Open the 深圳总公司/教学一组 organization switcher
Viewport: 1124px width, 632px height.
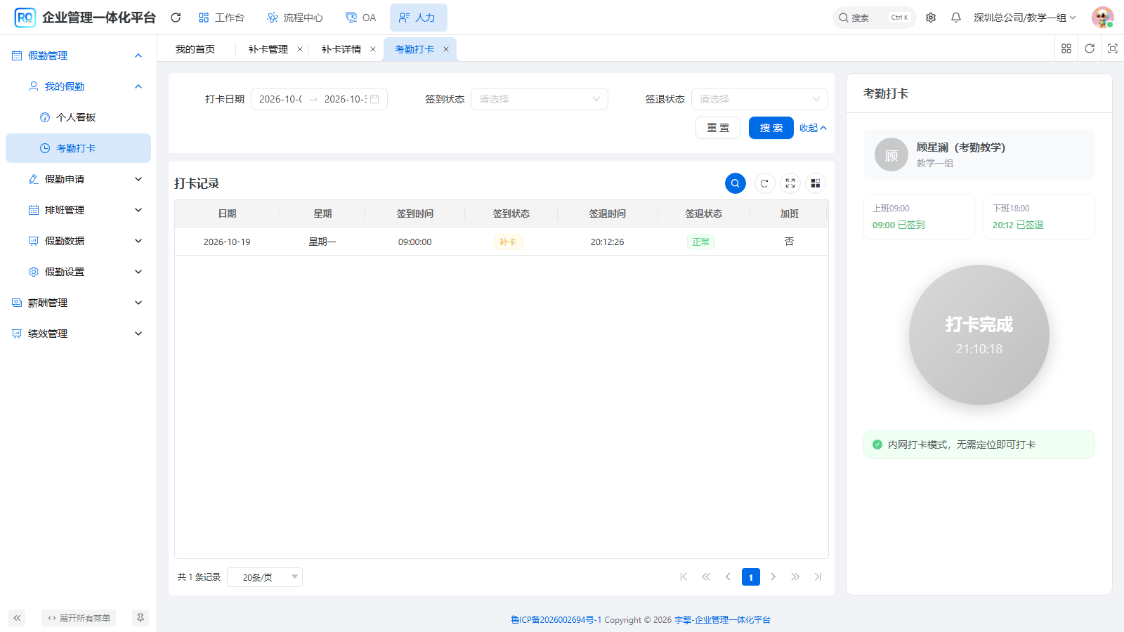[x=1024, y=18]
